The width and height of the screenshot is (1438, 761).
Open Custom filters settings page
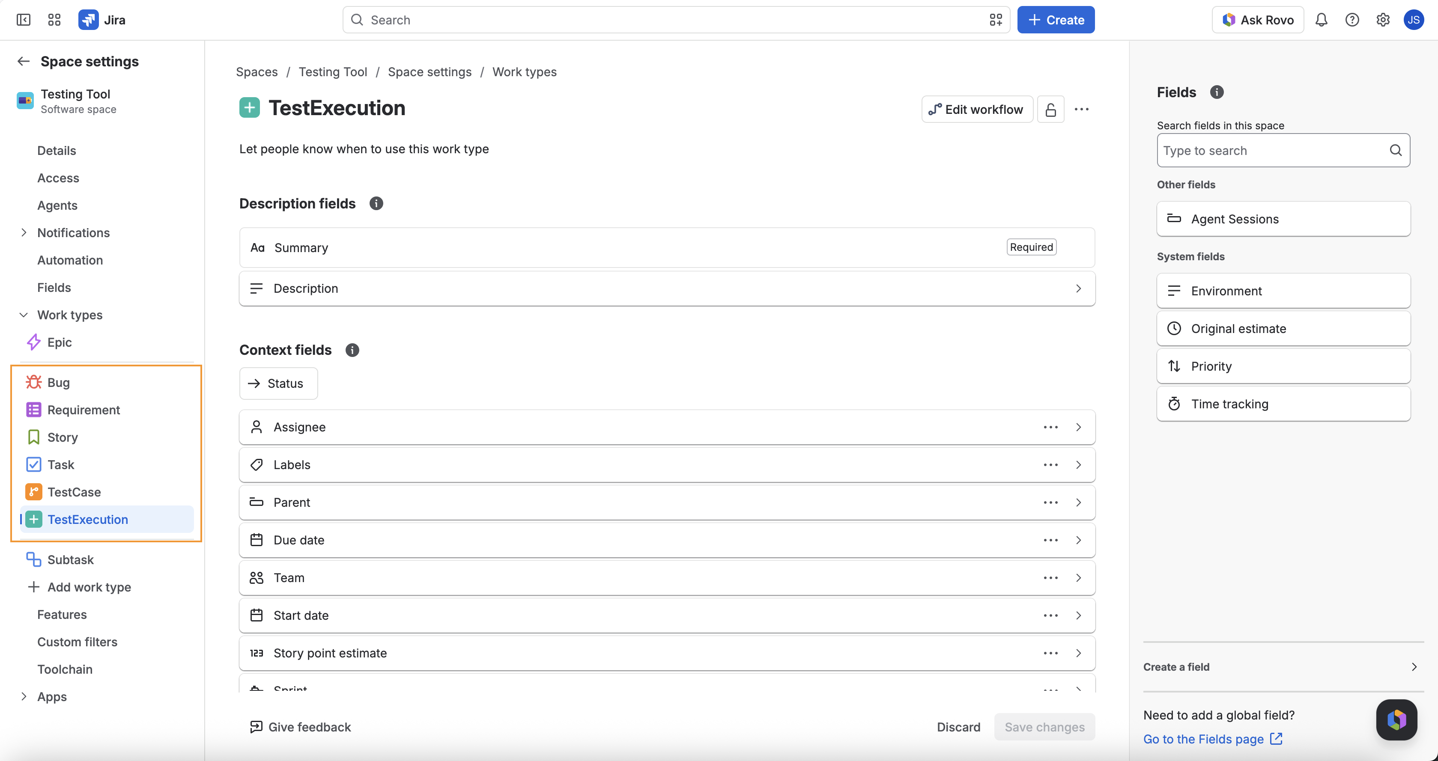click(77, 642)
